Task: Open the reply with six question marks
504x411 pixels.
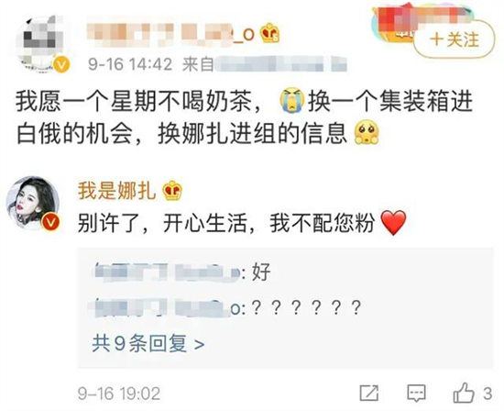Action: click(228, 307)
